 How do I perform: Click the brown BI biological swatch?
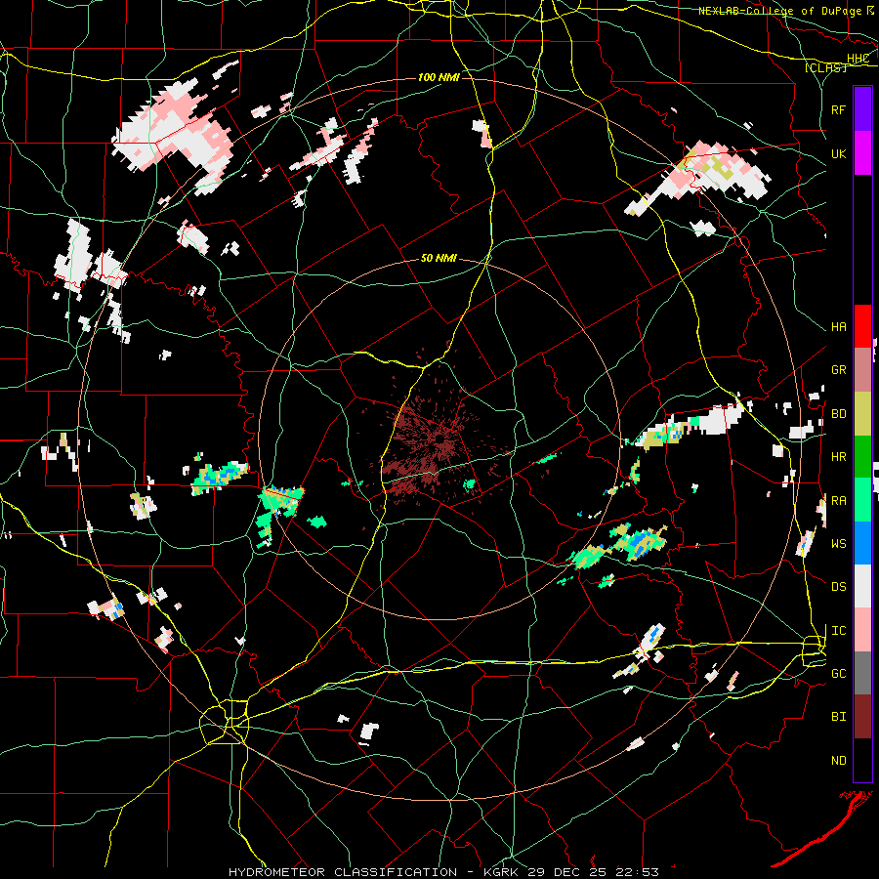pyautogui.click(x=862, y=717)
